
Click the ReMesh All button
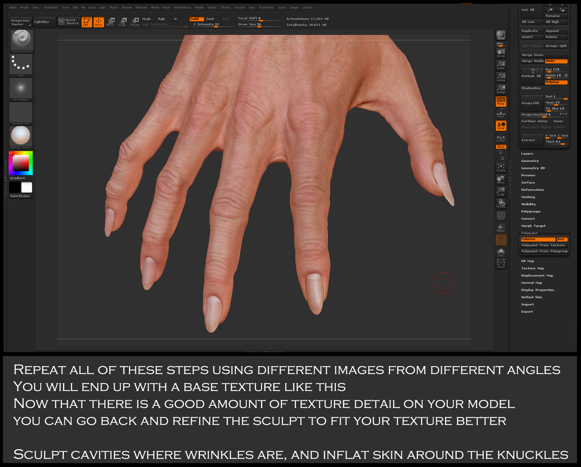pos(532,76)
